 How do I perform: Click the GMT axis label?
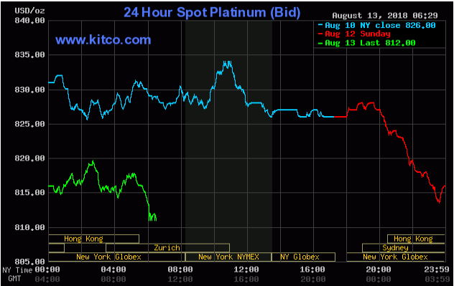pos(14,279)
